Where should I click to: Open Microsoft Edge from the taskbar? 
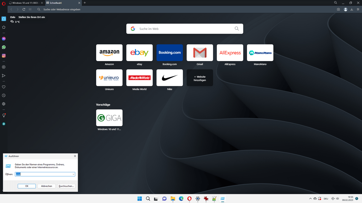[181, 199]
